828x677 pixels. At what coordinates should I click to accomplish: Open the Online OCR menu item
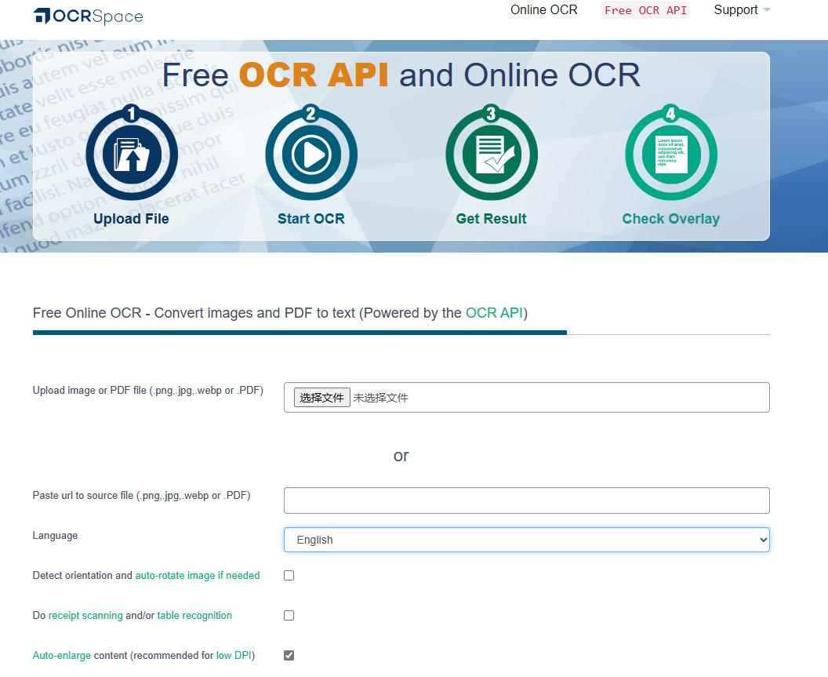544,10
